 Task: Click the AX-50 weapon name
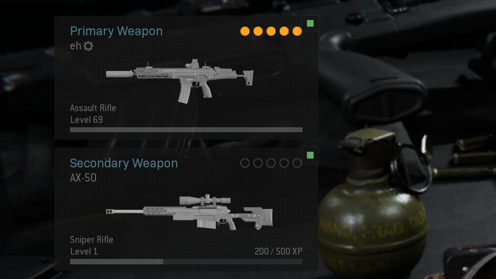tap(83, 178)
